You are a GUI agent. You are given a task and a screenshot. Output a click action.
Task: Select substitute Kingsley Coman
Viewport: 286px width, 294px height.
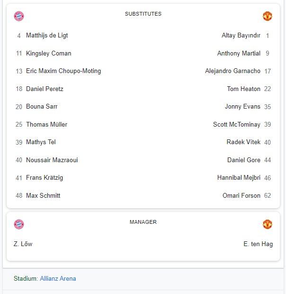(x=48, y=54)
